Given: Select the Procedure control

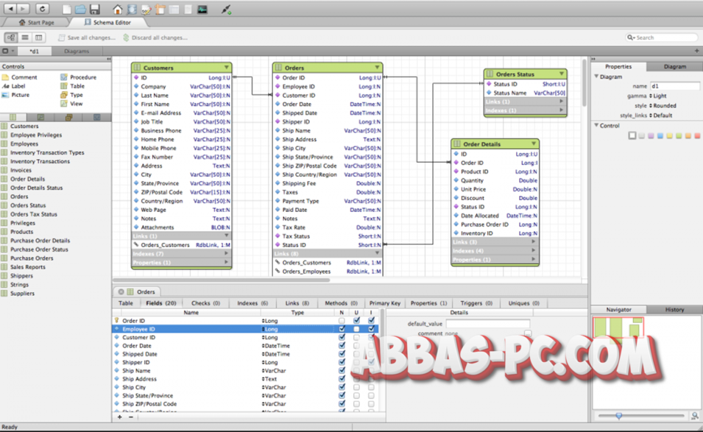Looking at the screenshot, I should [83, 77].
